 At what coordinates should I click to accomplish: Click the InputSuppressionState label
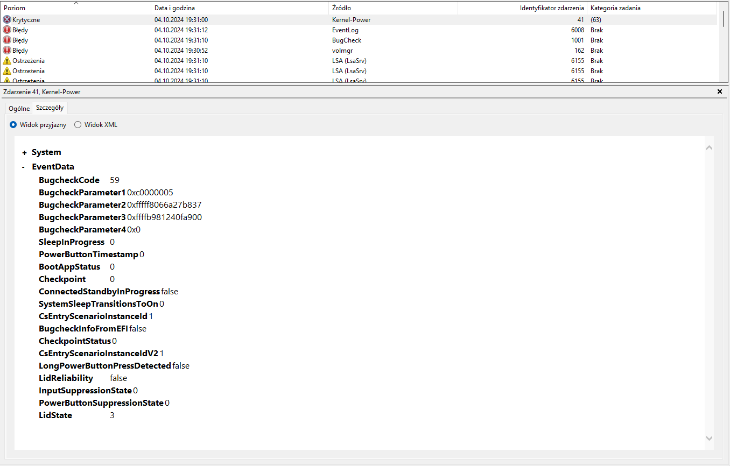(85, 391)
